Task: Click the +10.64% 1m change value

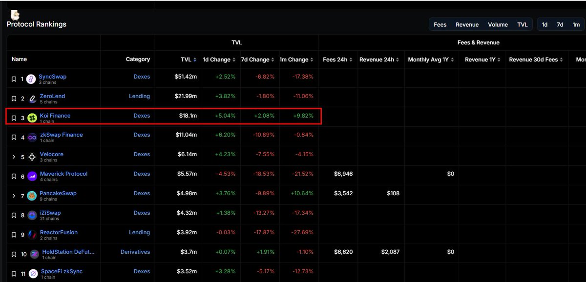Action: click(301, 193)
